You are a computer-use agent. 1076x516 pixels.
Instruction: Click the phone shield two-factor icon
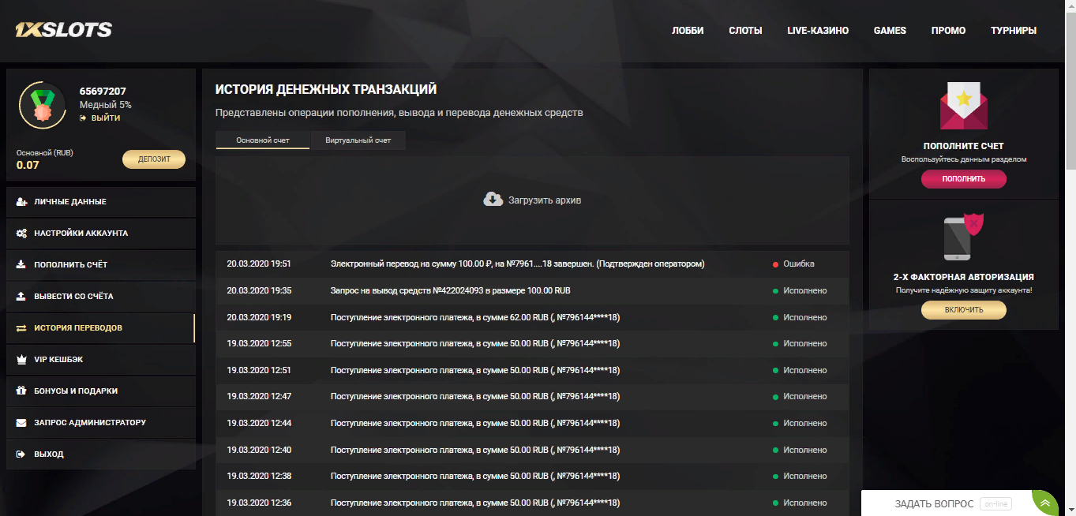(x=963, y=237)
